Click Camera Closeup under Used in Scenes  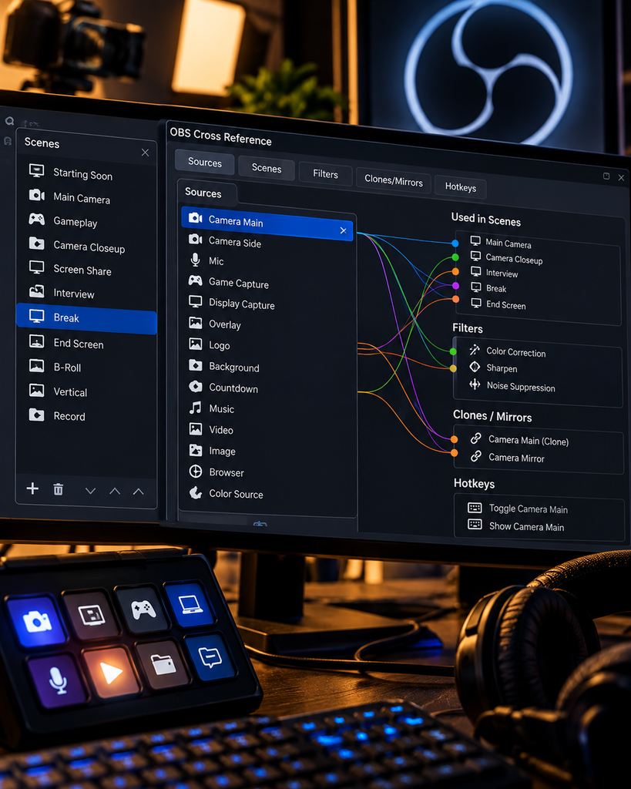point(514,259)
